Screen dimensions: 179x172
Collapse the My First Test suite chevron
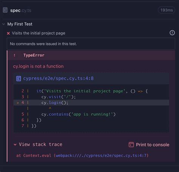coord(3,24)
